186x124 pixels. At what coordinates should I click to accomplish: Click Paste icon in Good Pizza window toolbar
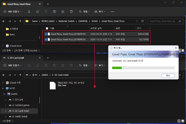click(46, 11)
